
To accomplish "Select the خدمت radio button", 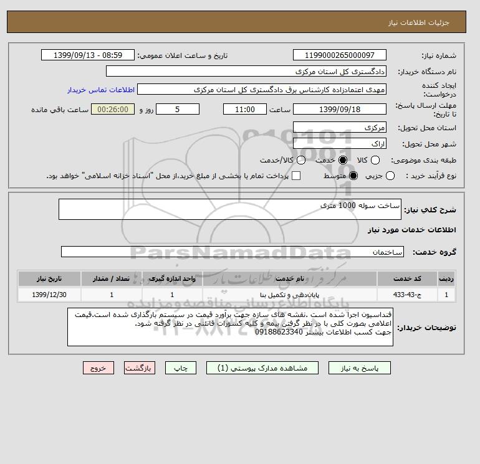I will [343, 160].
